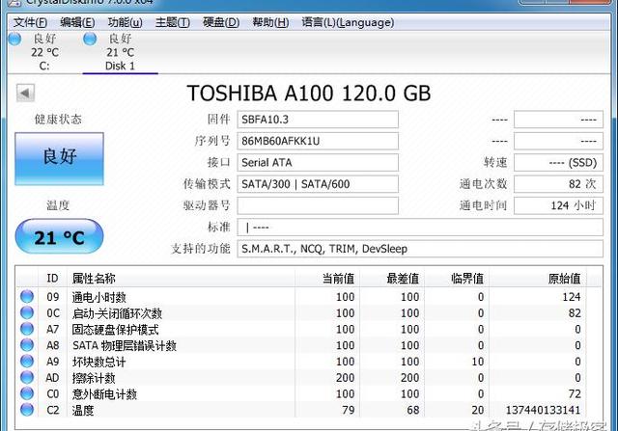Click the firmware field SBFA10.3
This screenshot has height=431, width=618.
318,119
